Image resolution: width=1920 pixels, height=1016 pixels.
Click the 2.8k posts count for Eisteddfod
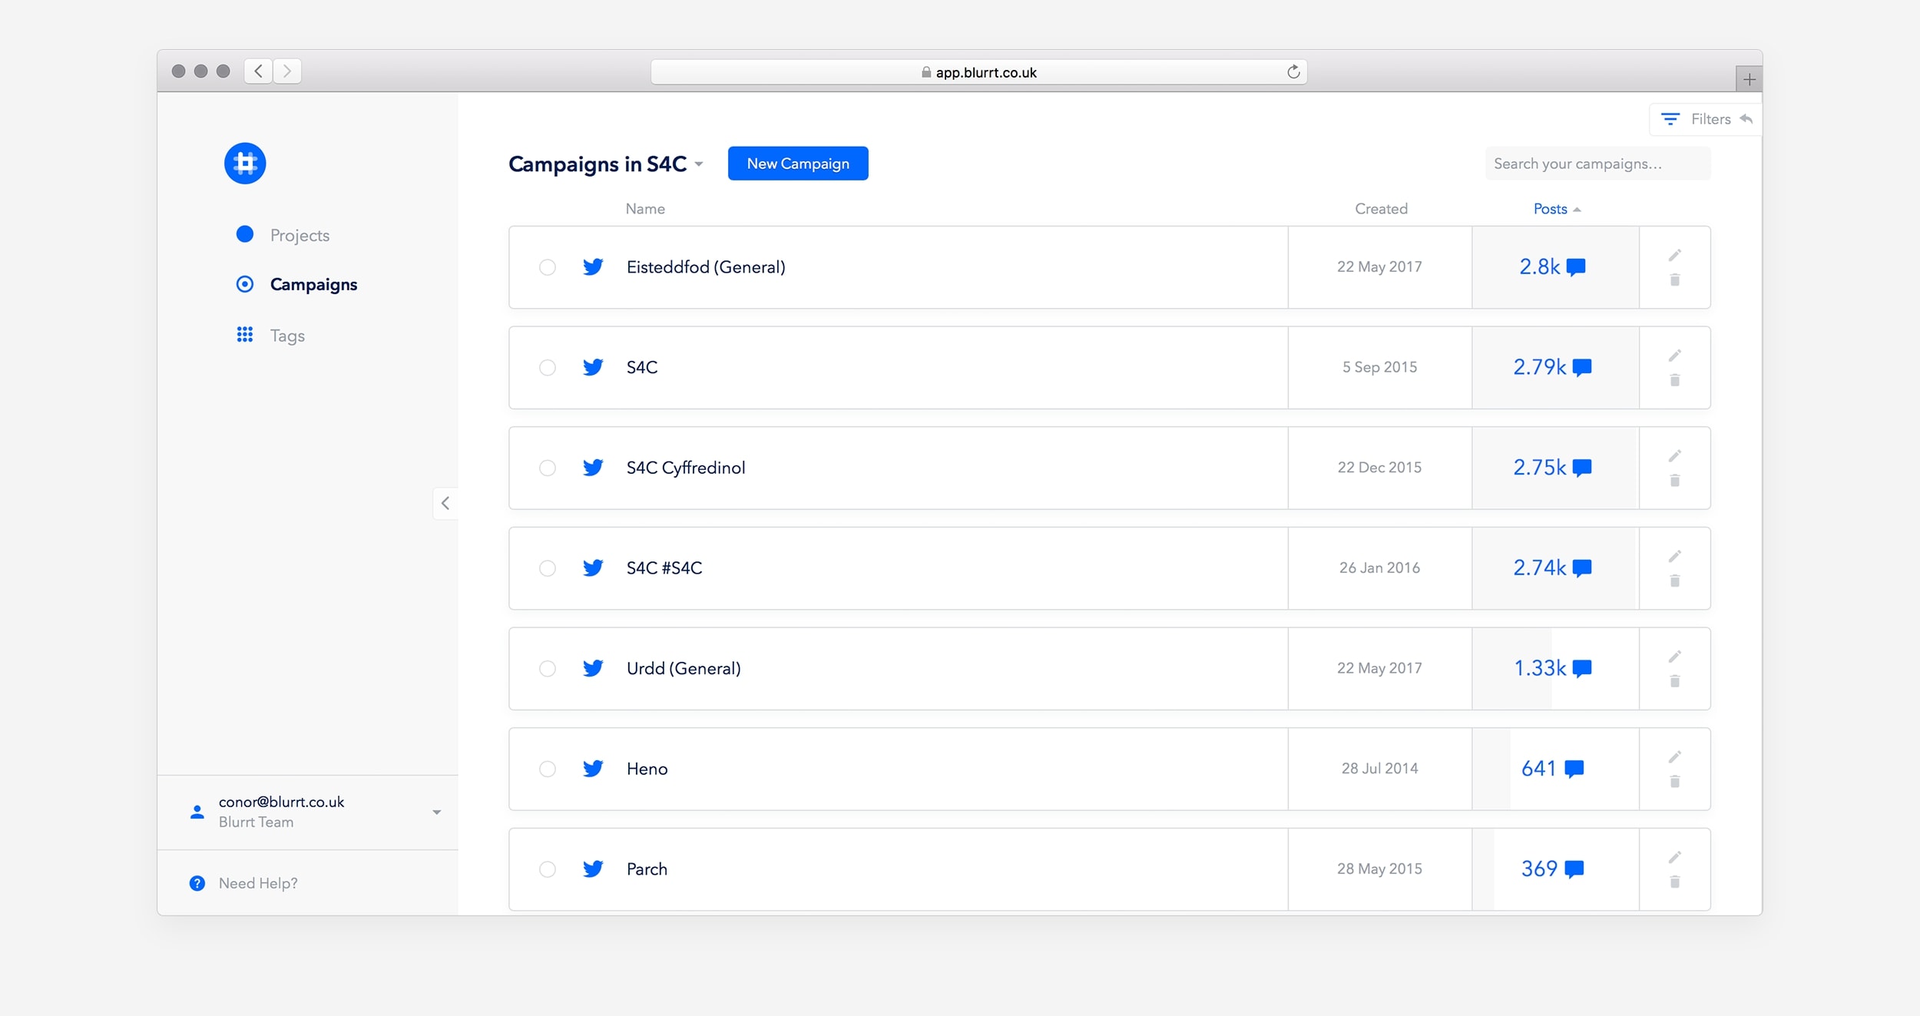pyautogui.click(x=1552, y=266)
